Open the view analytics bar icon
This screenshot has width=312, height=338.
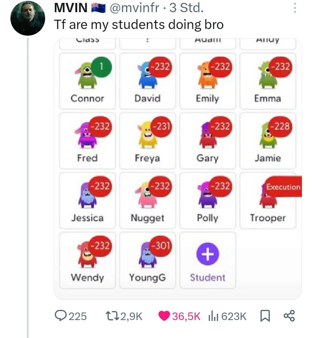click(213, 316)
